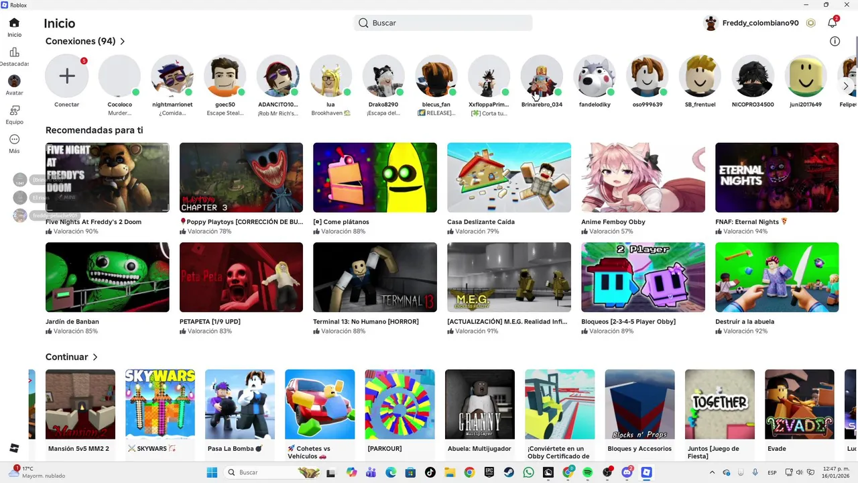Image resolution: width=858 pixels, height=483 pixels.
Task: Open NICOPRO34500 friend avatar
Action: pos(753,76)
